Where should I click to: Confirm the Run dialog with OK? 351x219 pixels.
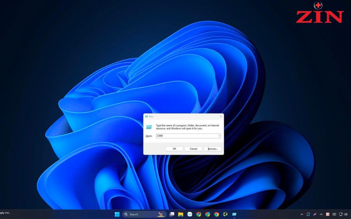tap(174, 149)
